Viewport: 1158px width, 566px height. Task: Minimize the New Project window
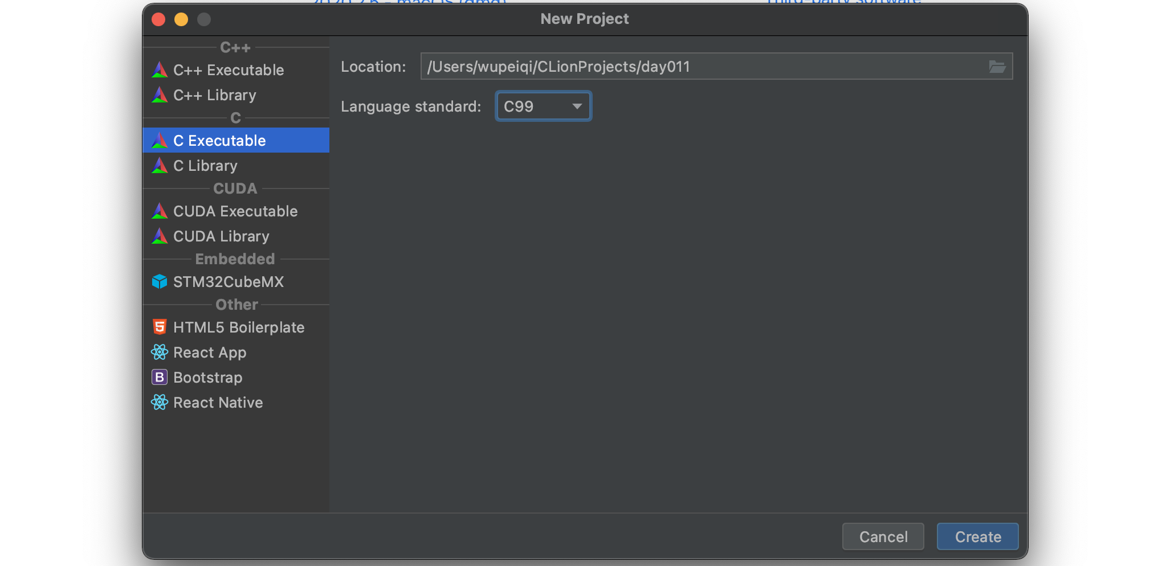tap(181, 19)
